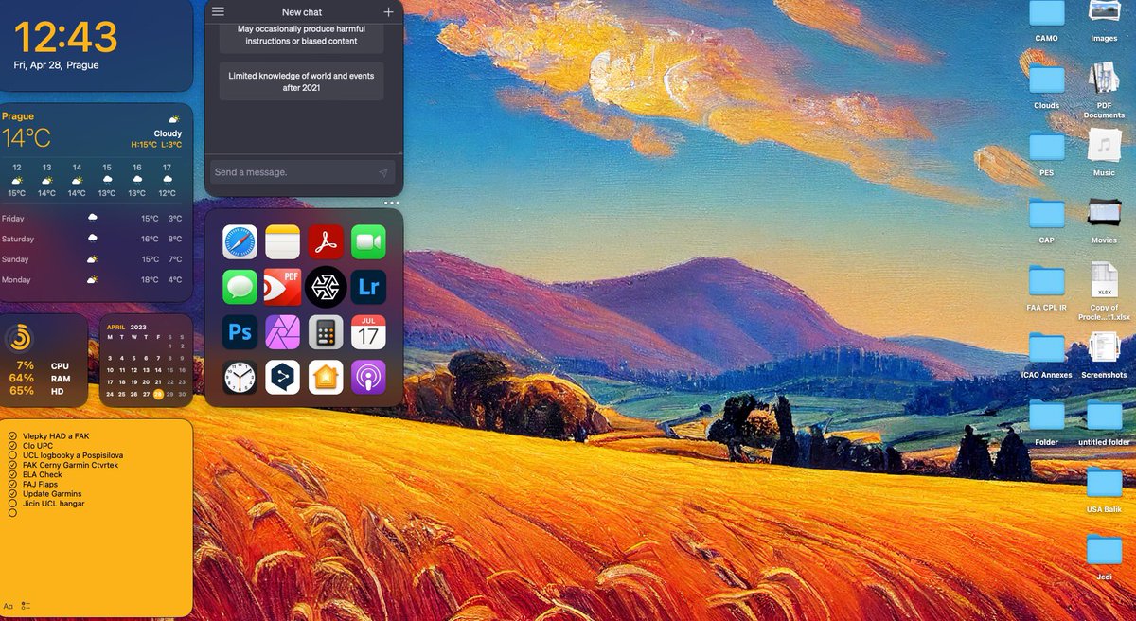Open the Calculator app icon
The height and width of the screenshot is (621, 1136).
[x=326, y=332]
